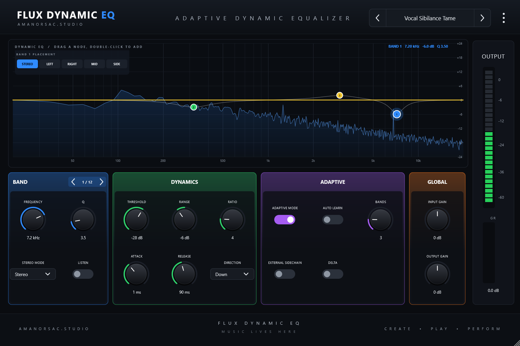Select Mid band placement
The height and width of the screenshot is (346, 520).
(x=94, y=64)
